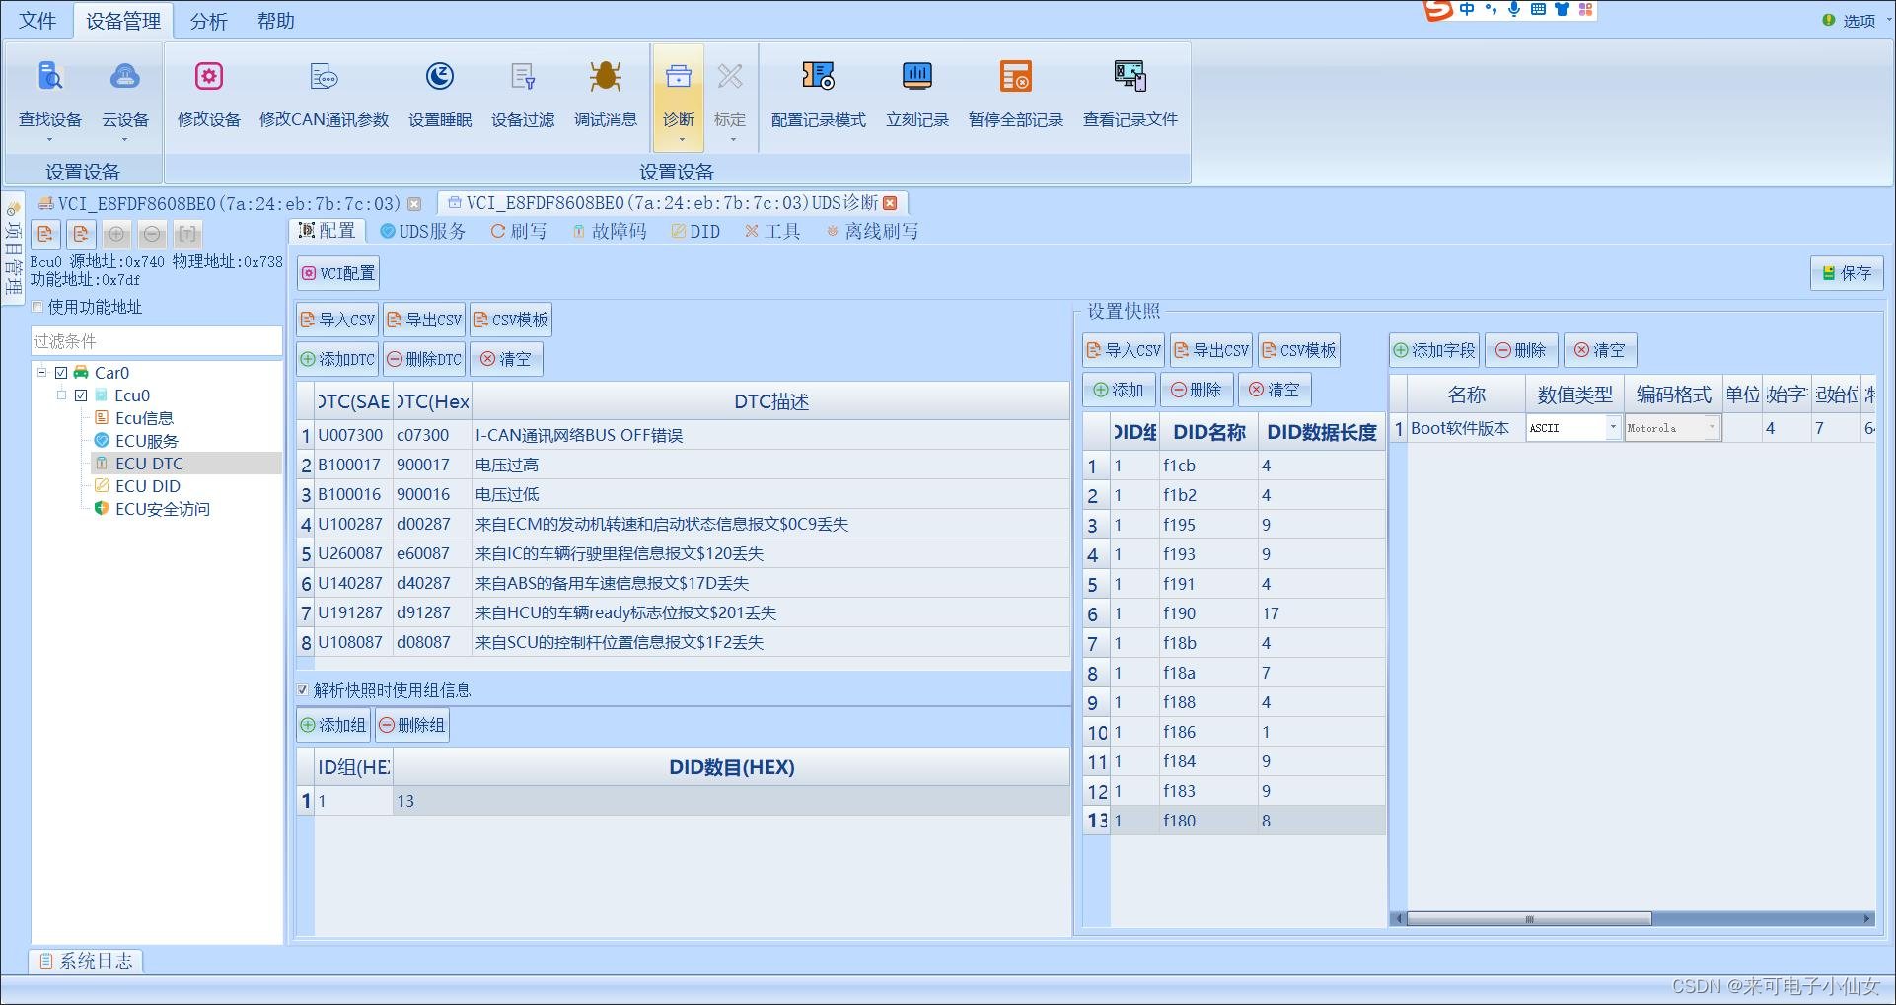Click the 标定 calibration icon

pos(730,94)
